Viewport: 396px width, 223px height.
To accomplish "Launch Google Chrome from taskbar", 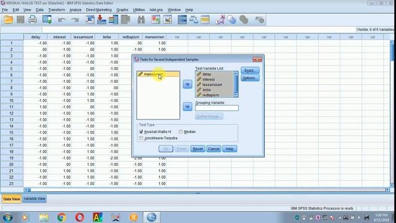I will click(x=61, y=217).
